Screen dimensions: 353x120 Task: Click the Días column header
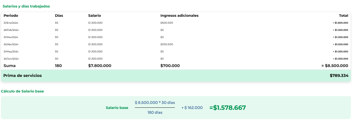coord(59,16)
